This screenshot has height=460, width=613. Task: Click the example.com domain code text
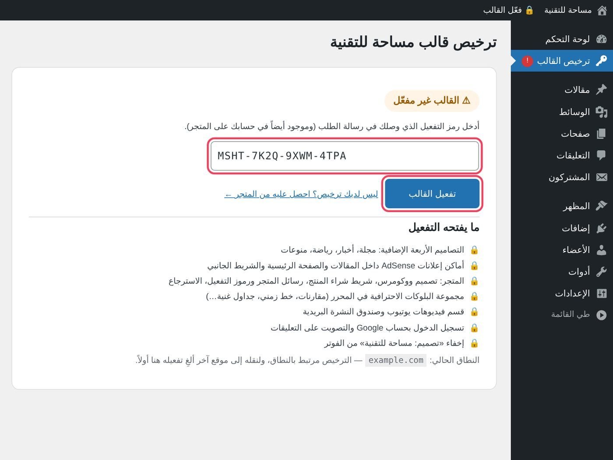click(396, 360)
